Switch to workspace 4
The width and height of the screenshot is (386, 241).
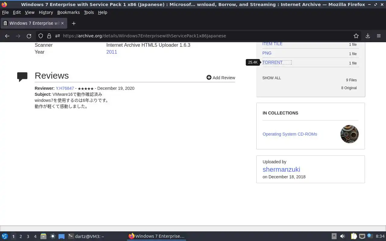click(x=35, y=236)
